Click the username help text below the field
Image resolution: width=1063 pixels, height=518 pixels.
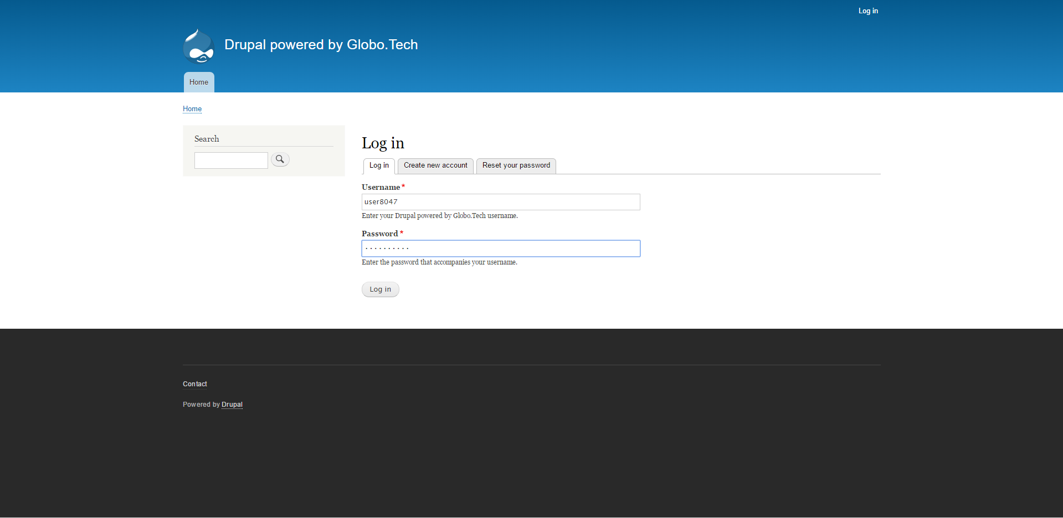coord(439,216)
